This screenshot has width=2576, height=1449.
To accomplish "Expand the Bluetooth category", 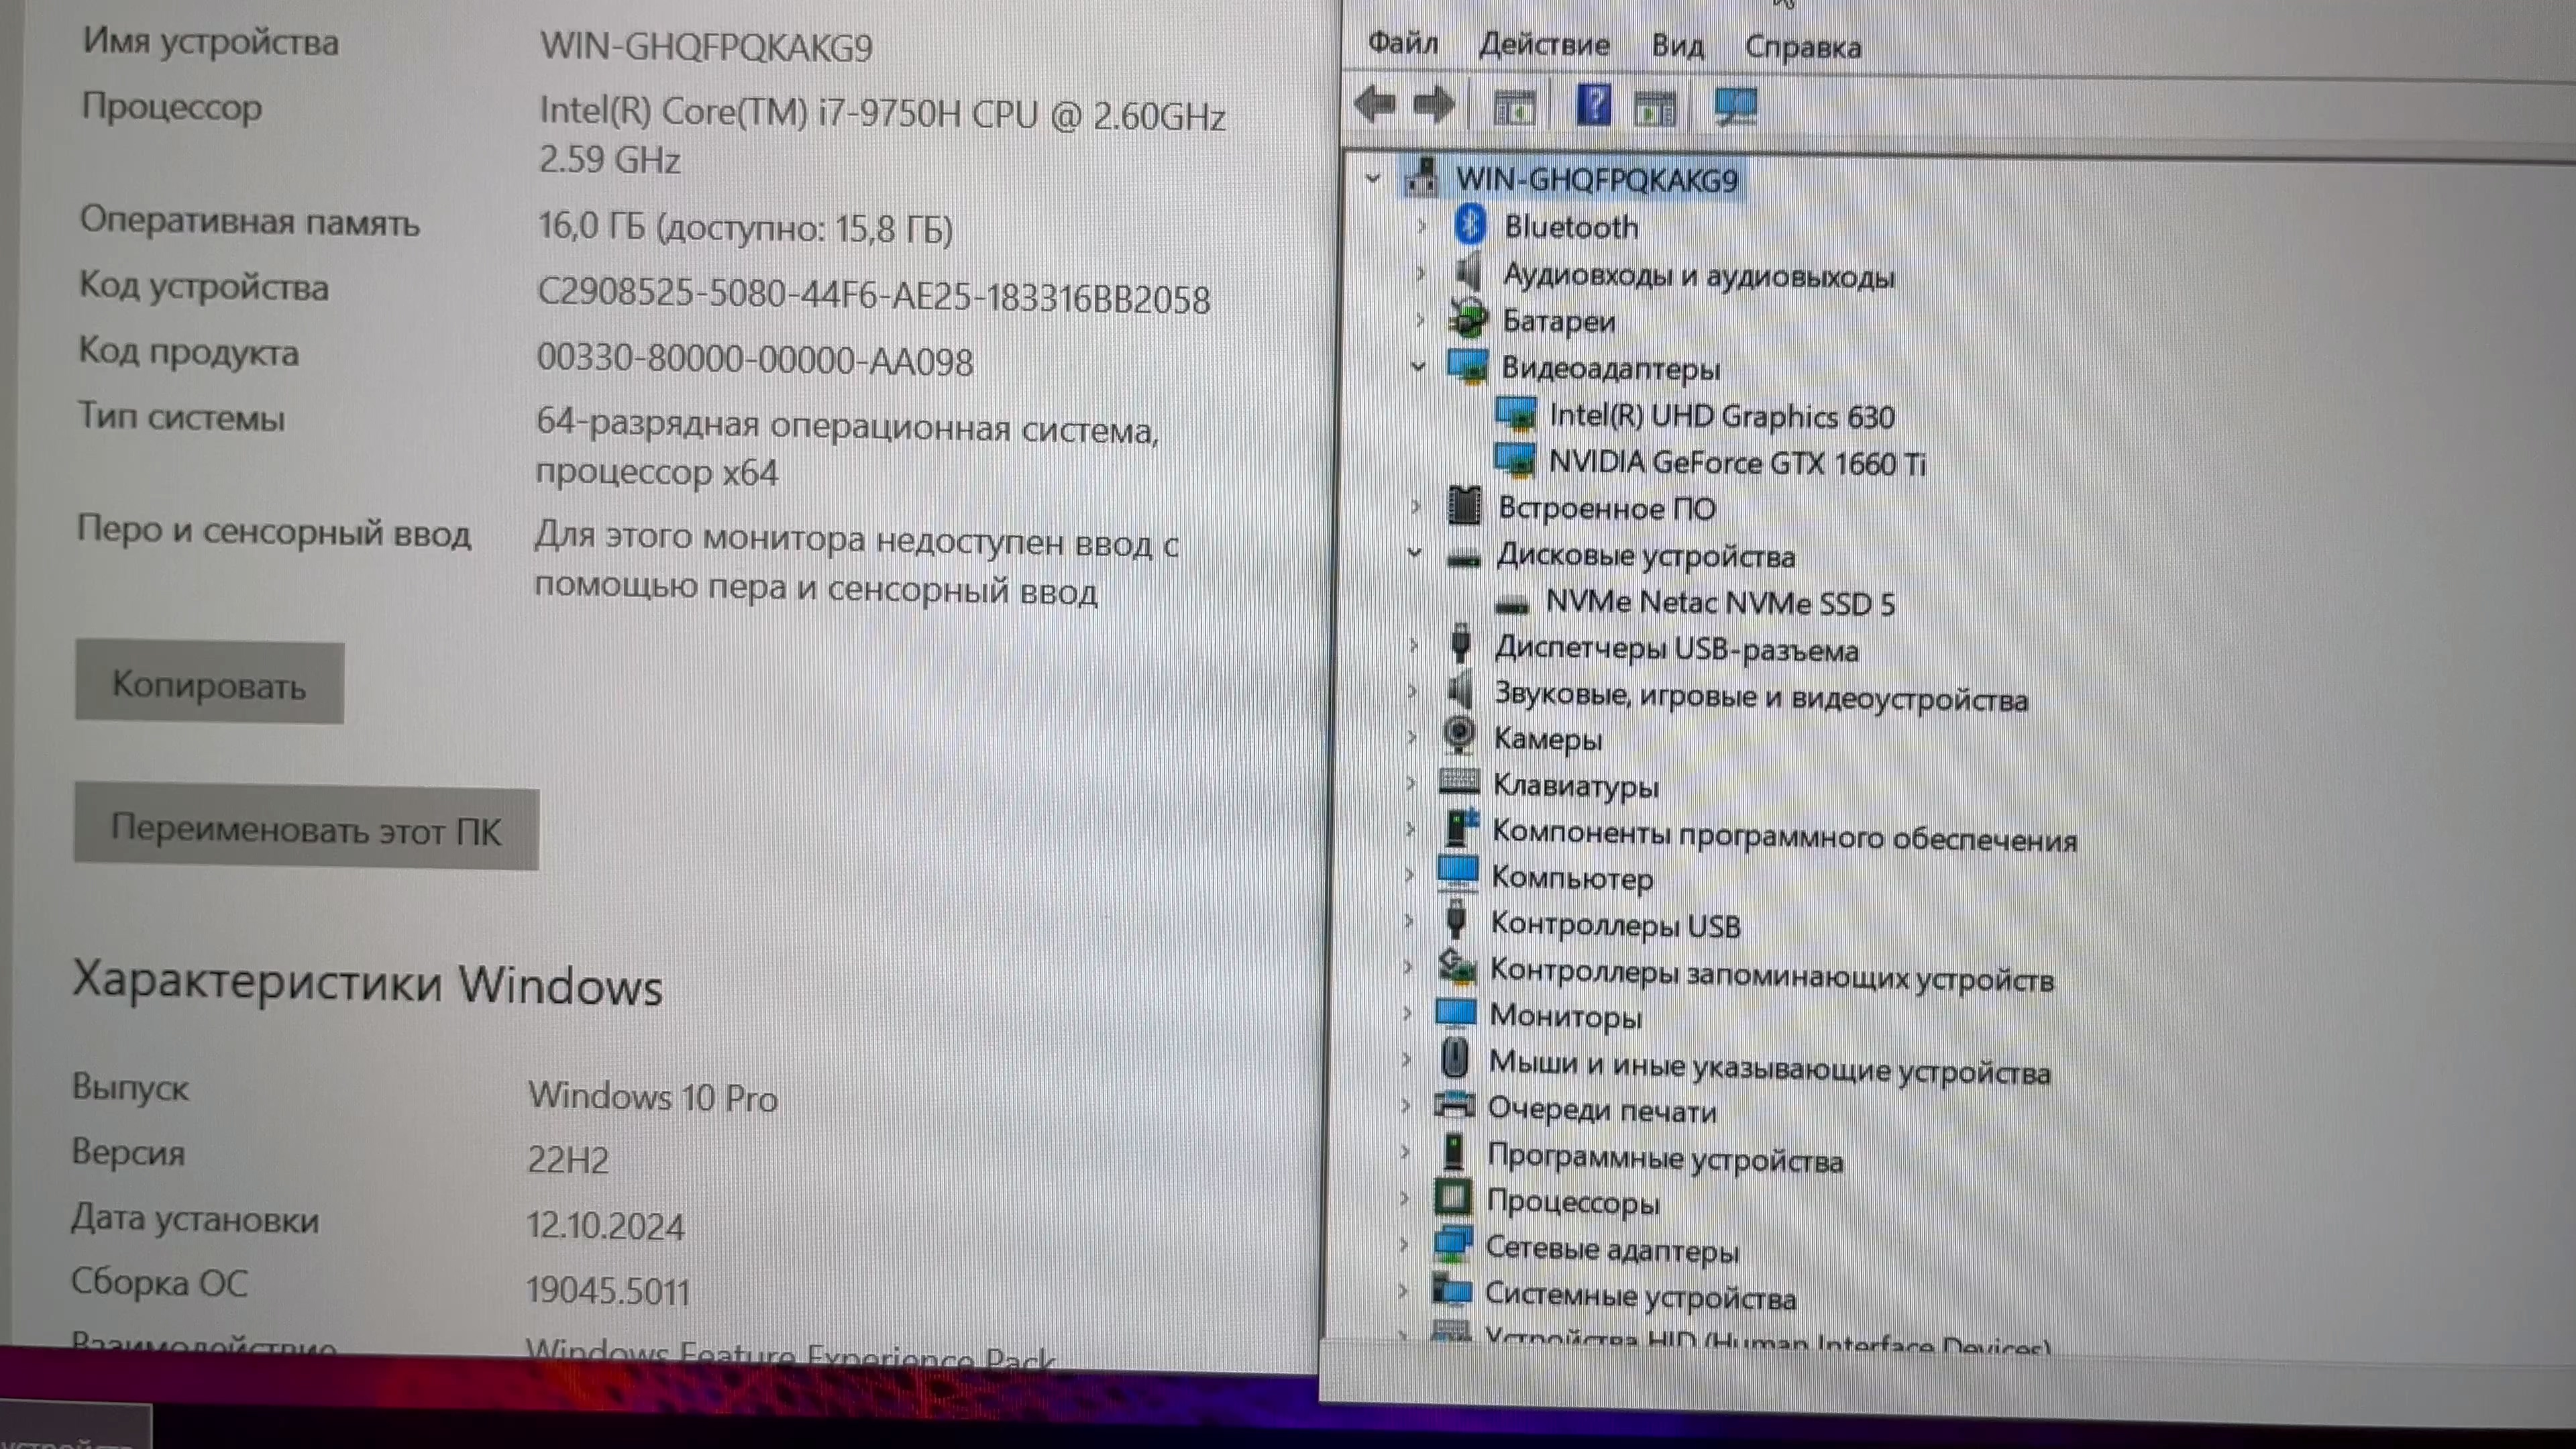I will 1421,227.
